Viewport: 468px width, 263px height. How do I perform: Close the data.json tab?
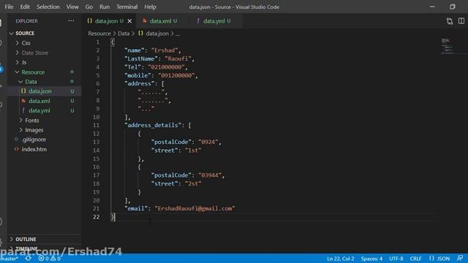click(x=129, y=21)
